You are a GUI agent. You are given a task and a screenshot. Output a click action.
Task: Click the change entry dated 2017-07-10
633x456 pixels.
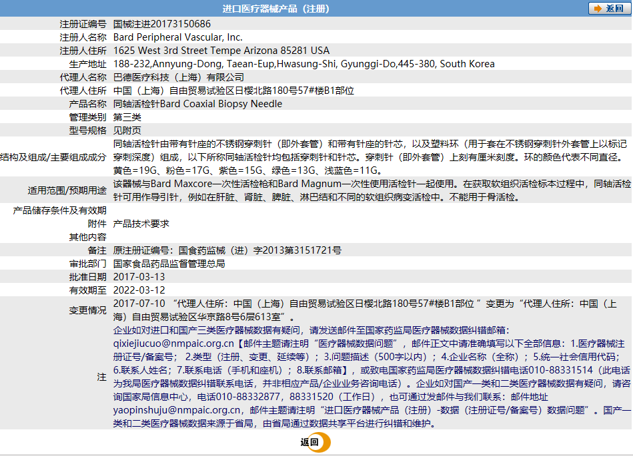365,310
